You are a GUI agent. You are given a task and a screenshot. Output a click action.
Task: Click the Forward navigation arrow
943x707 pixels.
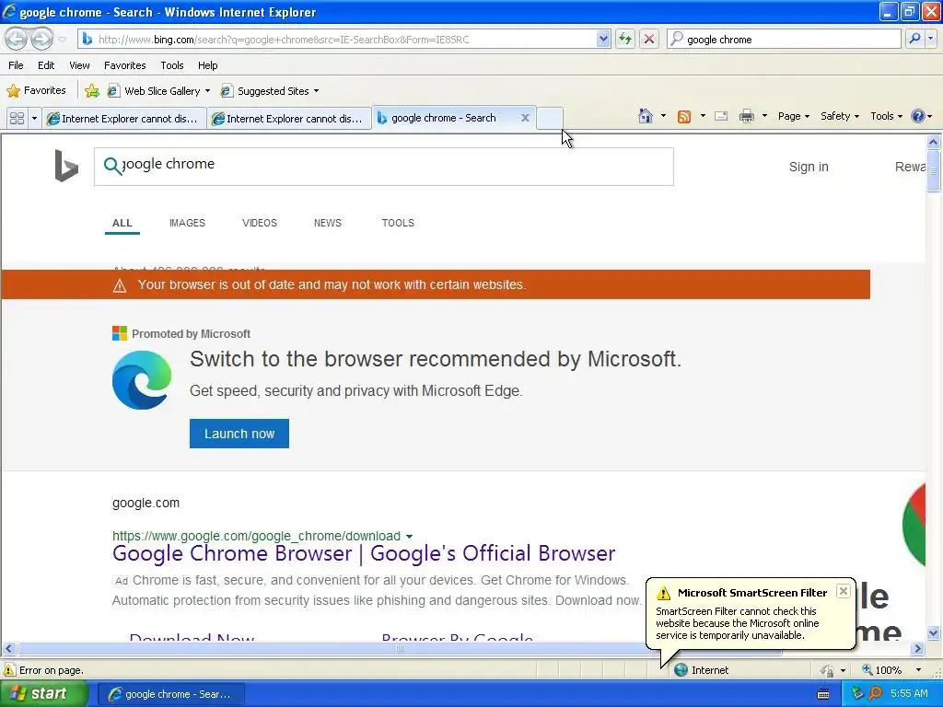41,40
